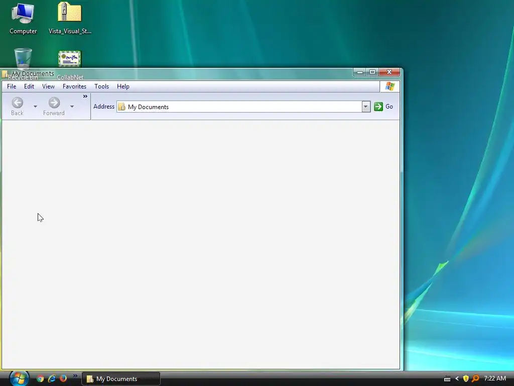
Task: Open the Help menu
Action: point(123,86)
